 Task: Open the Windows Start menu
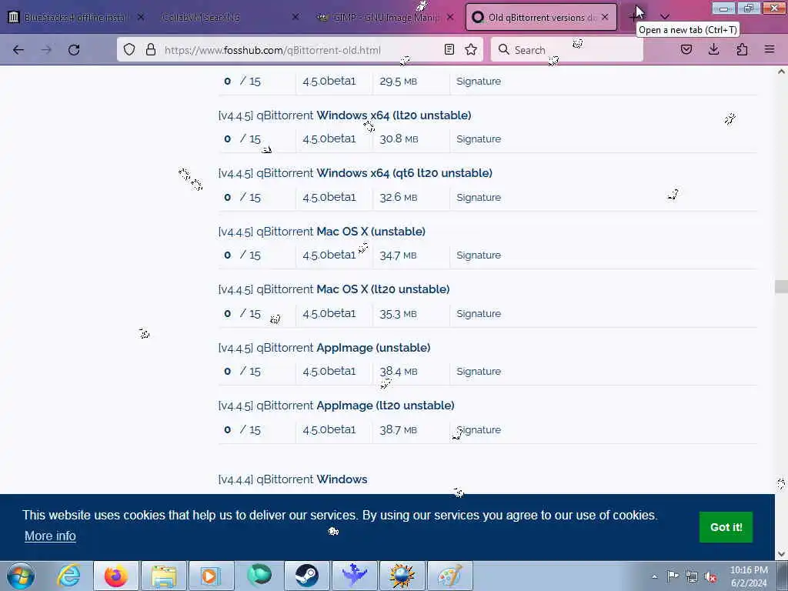(21, 576)
